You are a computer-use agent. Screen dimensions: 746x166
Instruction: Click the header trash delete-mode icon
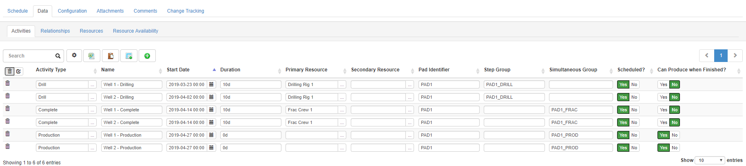10,71
